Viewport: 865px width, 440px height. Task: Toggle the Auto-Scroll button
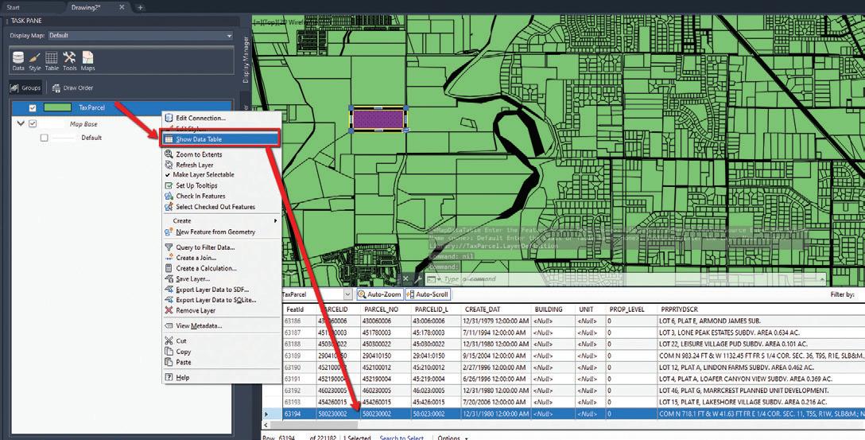click(x=428, y=294)
